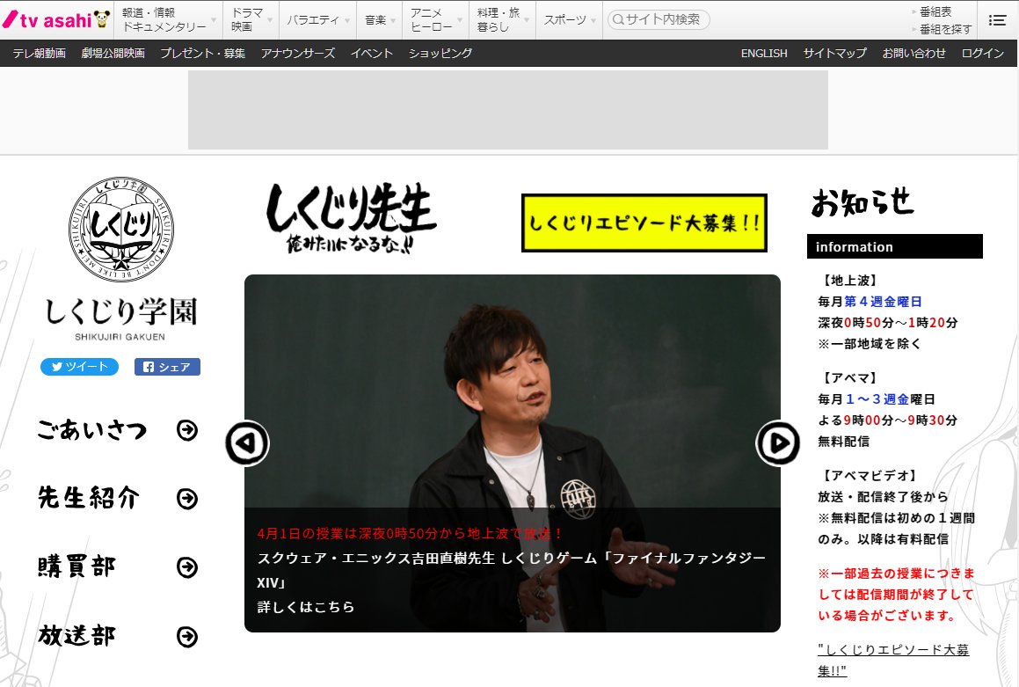Viewport: 1019px width, 687px height.
Task: Open テレ朝動画 in the black menu
Action: 39,54
